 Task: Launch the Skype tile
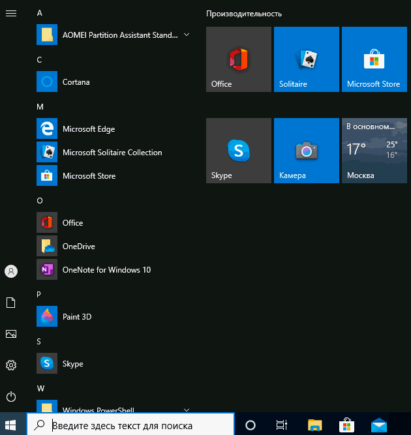pyautogui.click(x=239, y=151)
